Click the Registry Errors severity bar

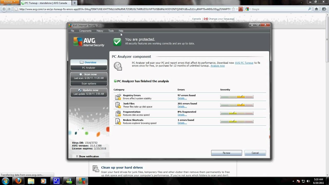pos(237,97)
